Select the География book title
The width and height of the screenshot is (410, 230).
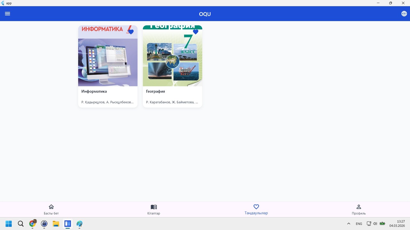point(155,91)
